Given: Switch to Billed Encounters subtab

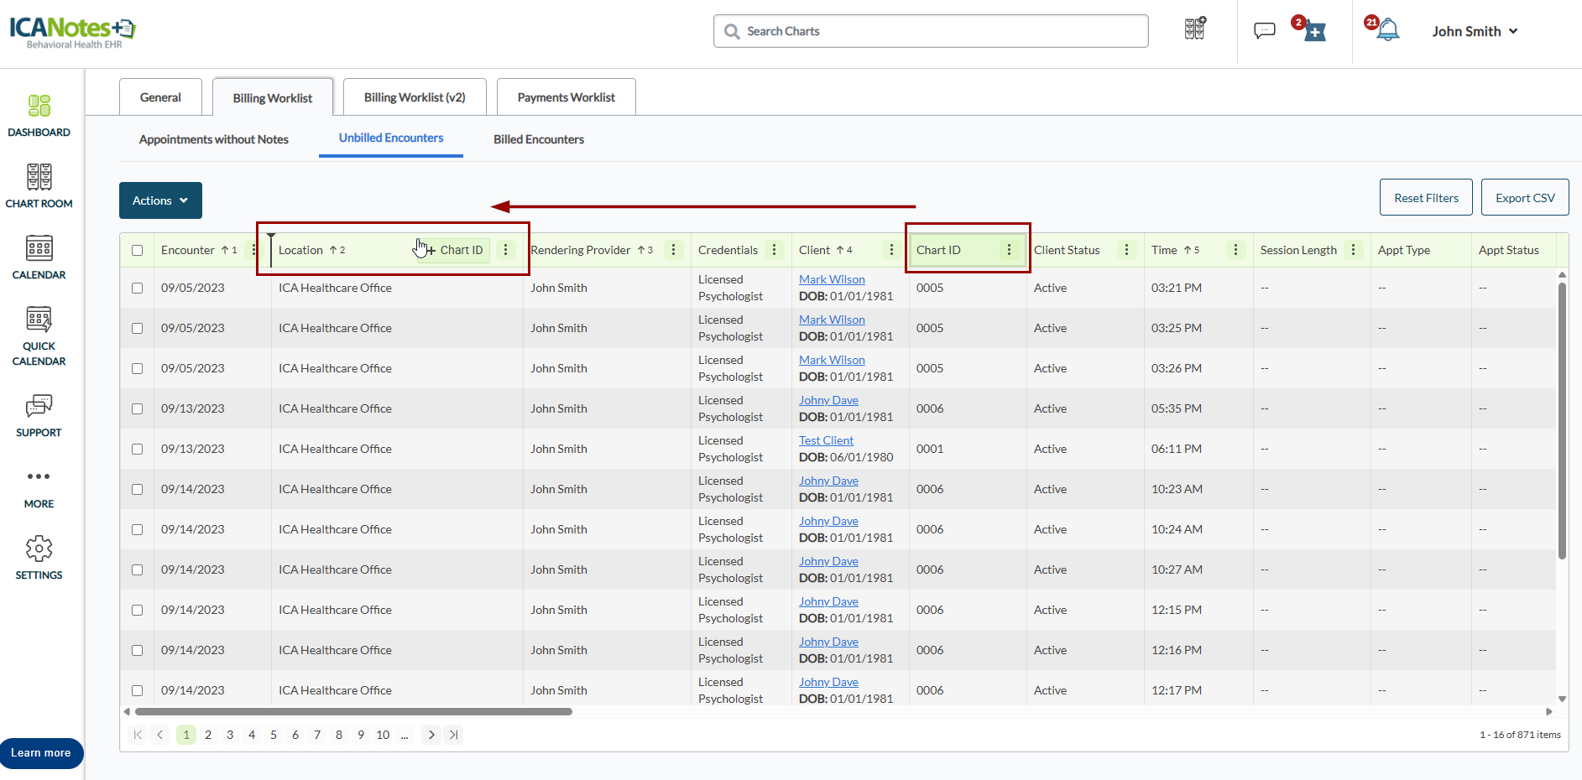Looking at the screenshot, I should point(538,139).
